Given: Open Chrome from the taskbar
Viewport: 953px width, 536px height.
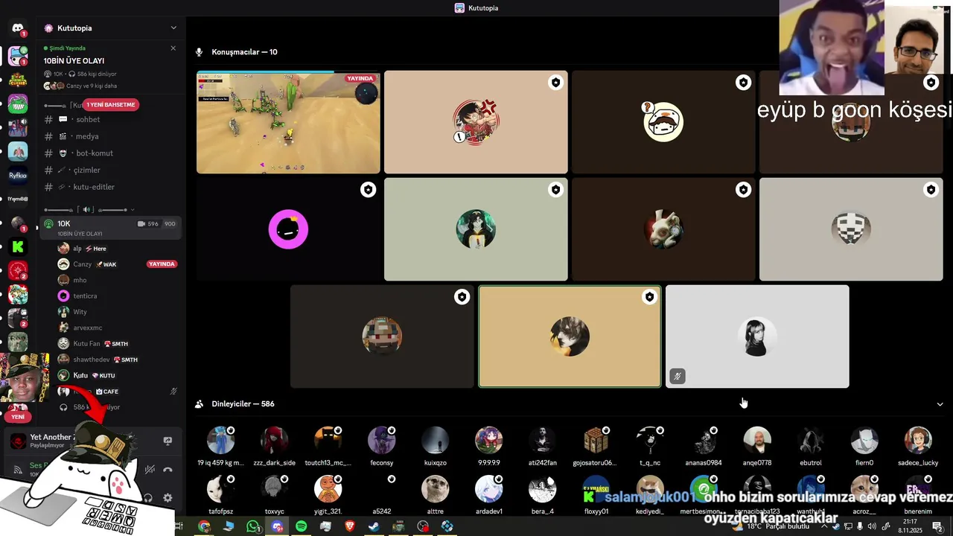Looking at the screenshot, I should [204, 526].
